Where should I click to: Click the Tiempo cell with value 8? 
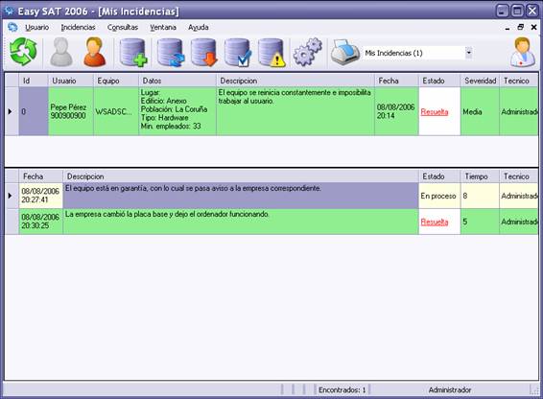(480, 196)
